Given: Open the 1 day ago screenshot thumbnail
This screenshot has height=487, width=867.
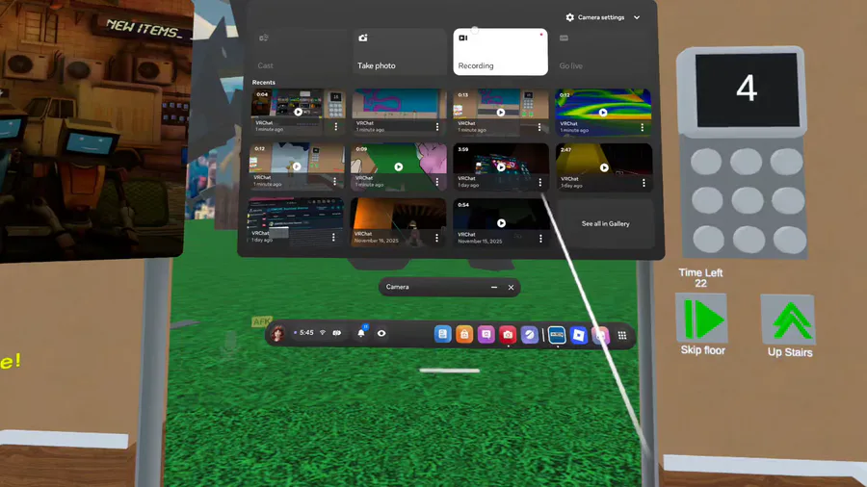Looking at the screenshot, I should coord(296,220).
